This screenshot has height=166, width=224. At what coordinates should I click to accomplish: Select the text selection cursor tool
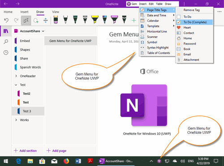tap(26, 21)
